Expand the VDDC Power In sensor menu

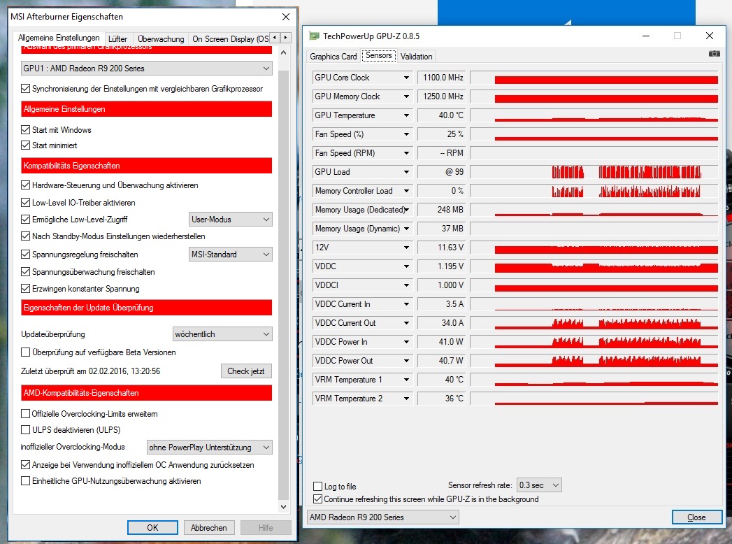(407, 342)
